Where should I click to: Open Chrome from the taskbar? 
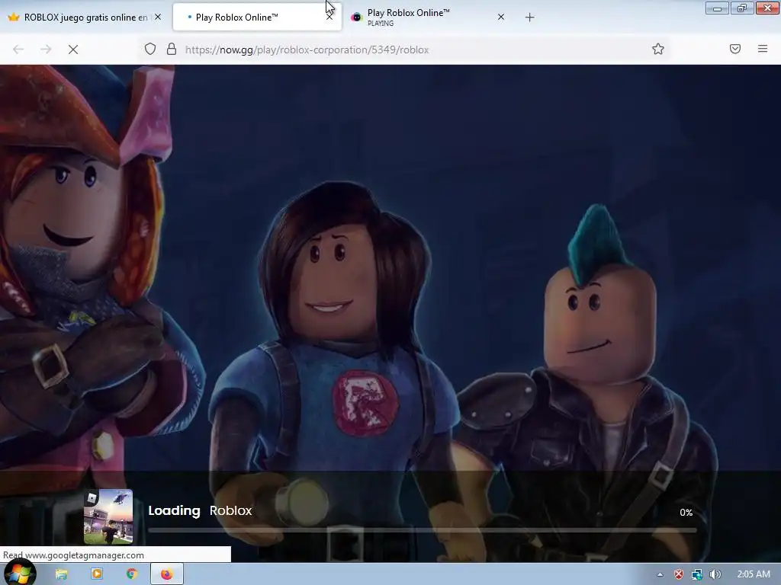132,574
